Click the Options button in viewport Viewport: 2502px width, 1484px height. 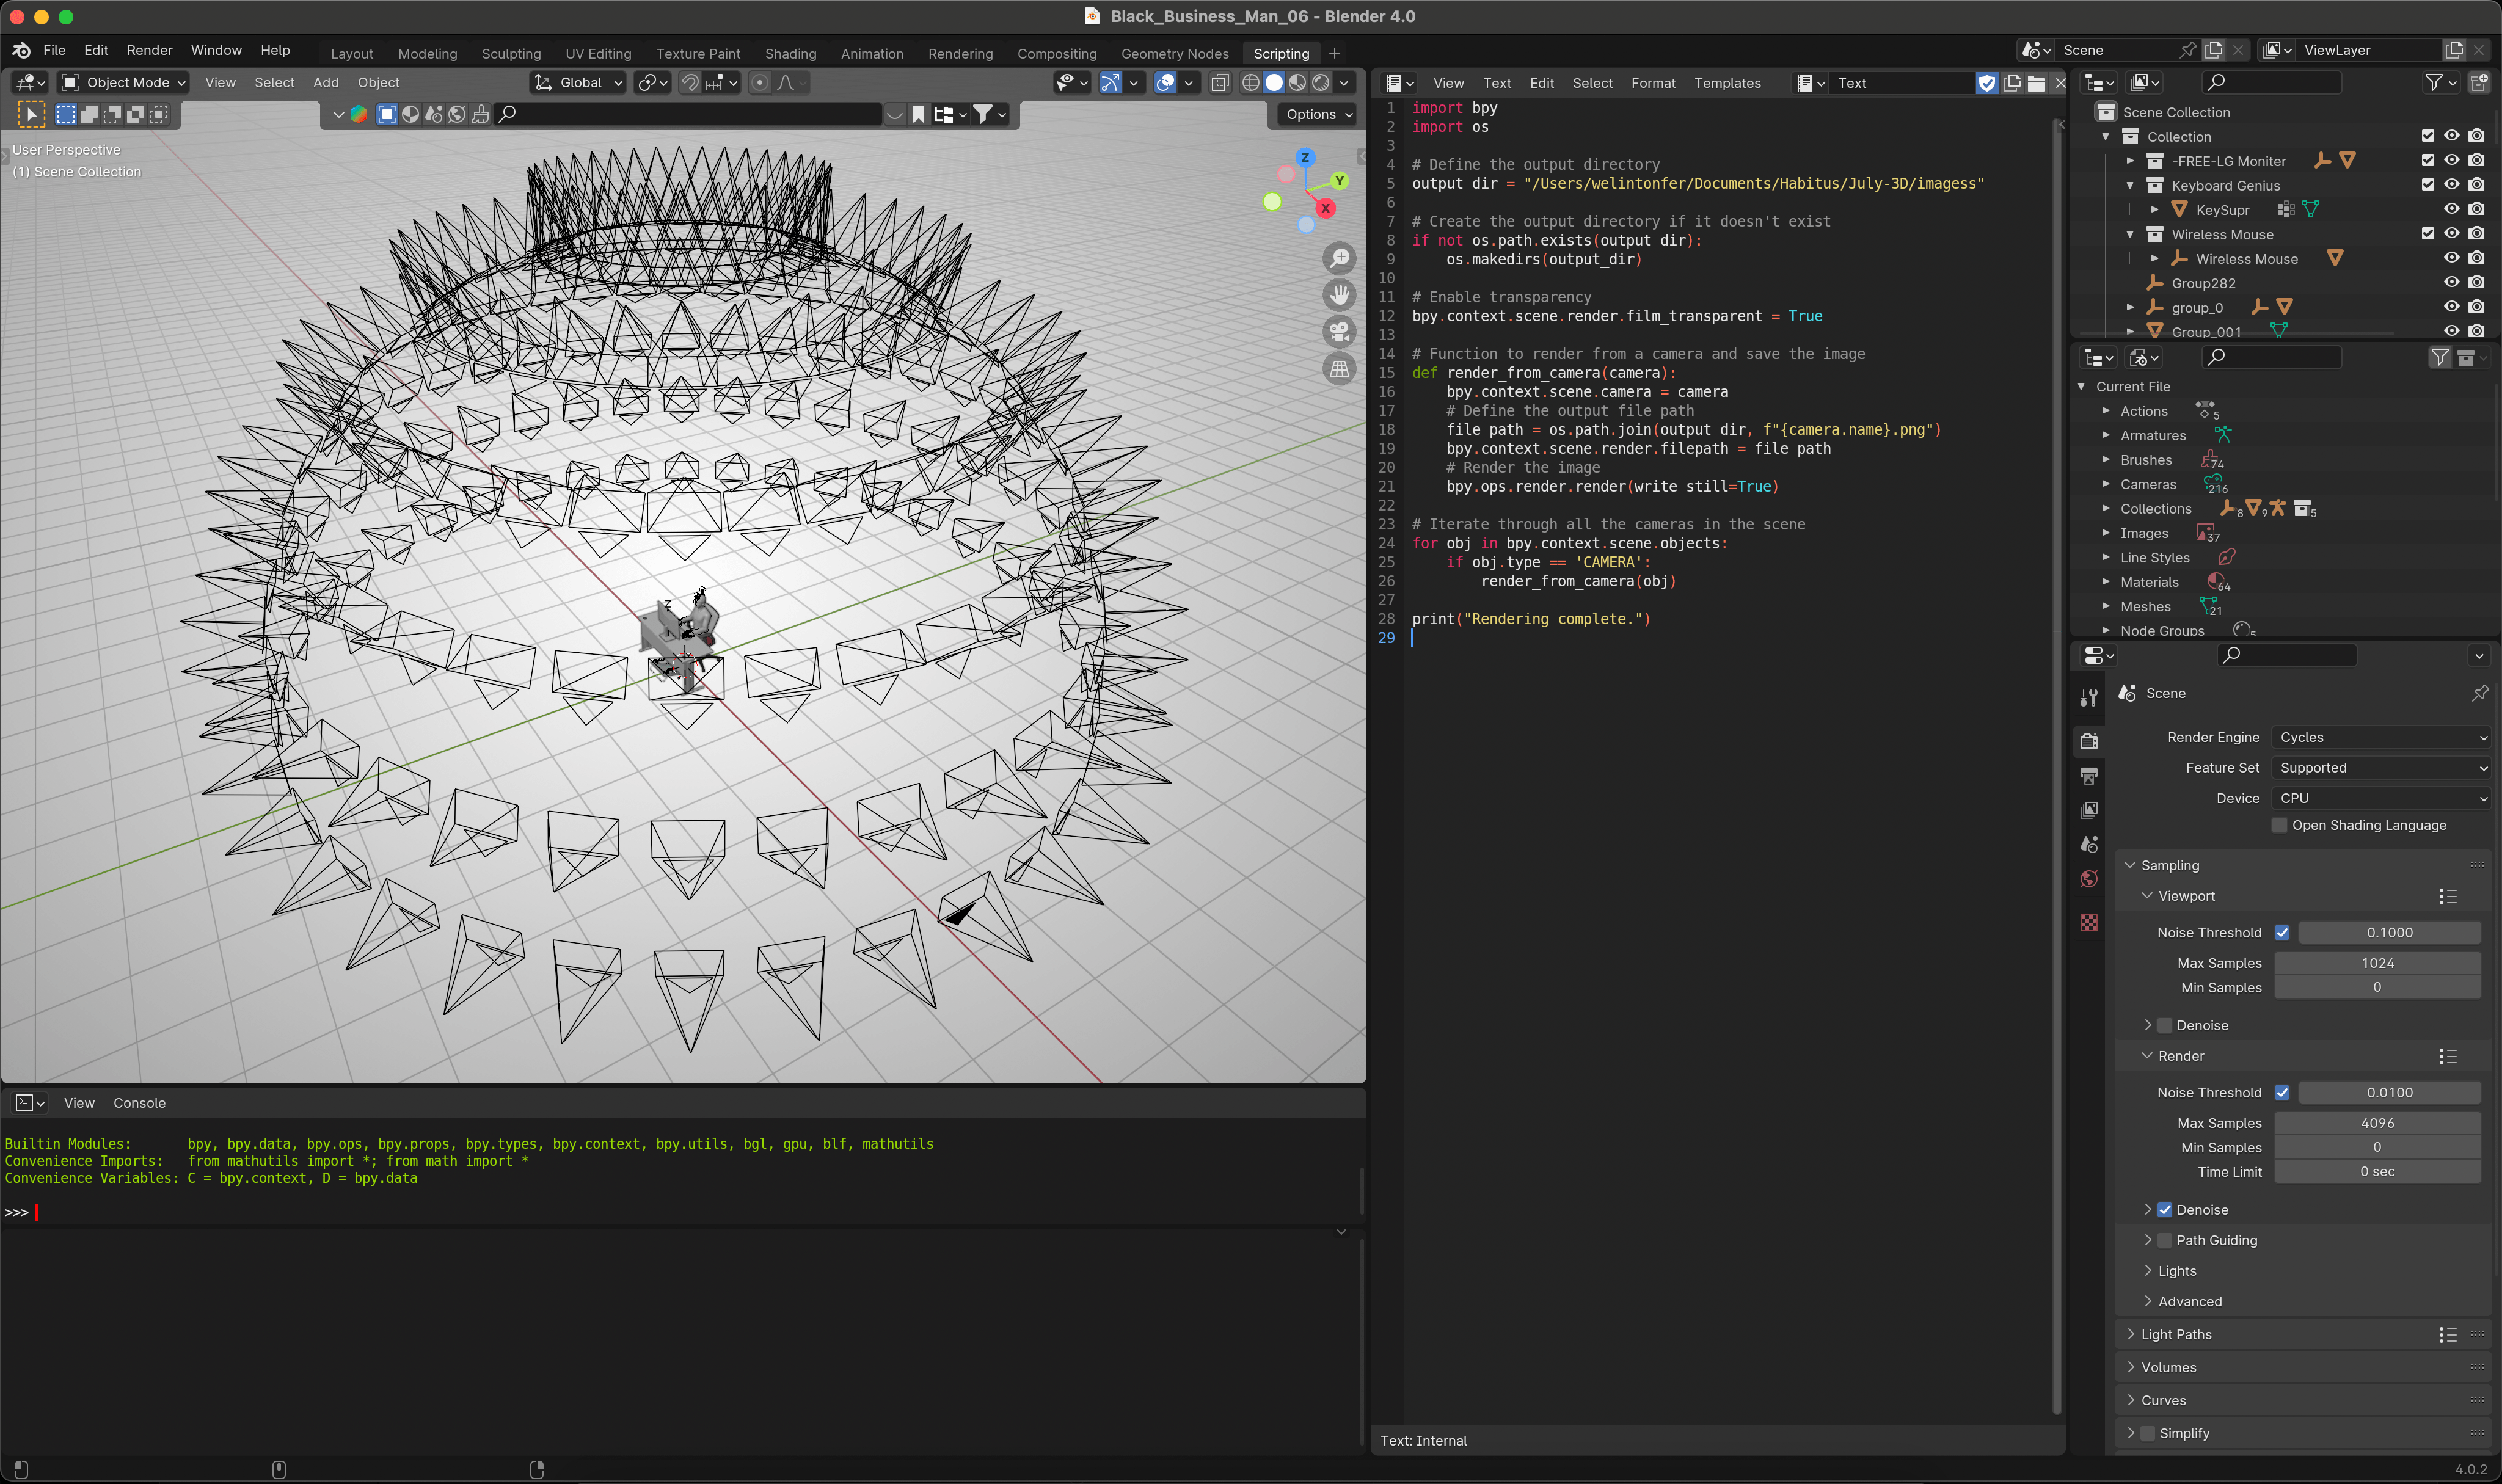1318,114
